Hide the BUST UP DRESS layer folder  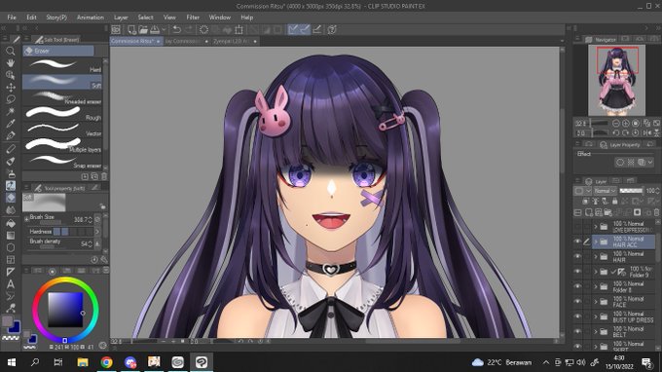pyautogui.click(x=577, y=316)
